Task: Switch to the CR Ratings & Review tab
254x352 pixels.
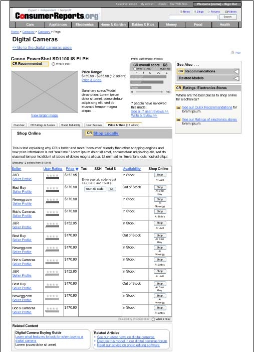Action: pos(43,125)
